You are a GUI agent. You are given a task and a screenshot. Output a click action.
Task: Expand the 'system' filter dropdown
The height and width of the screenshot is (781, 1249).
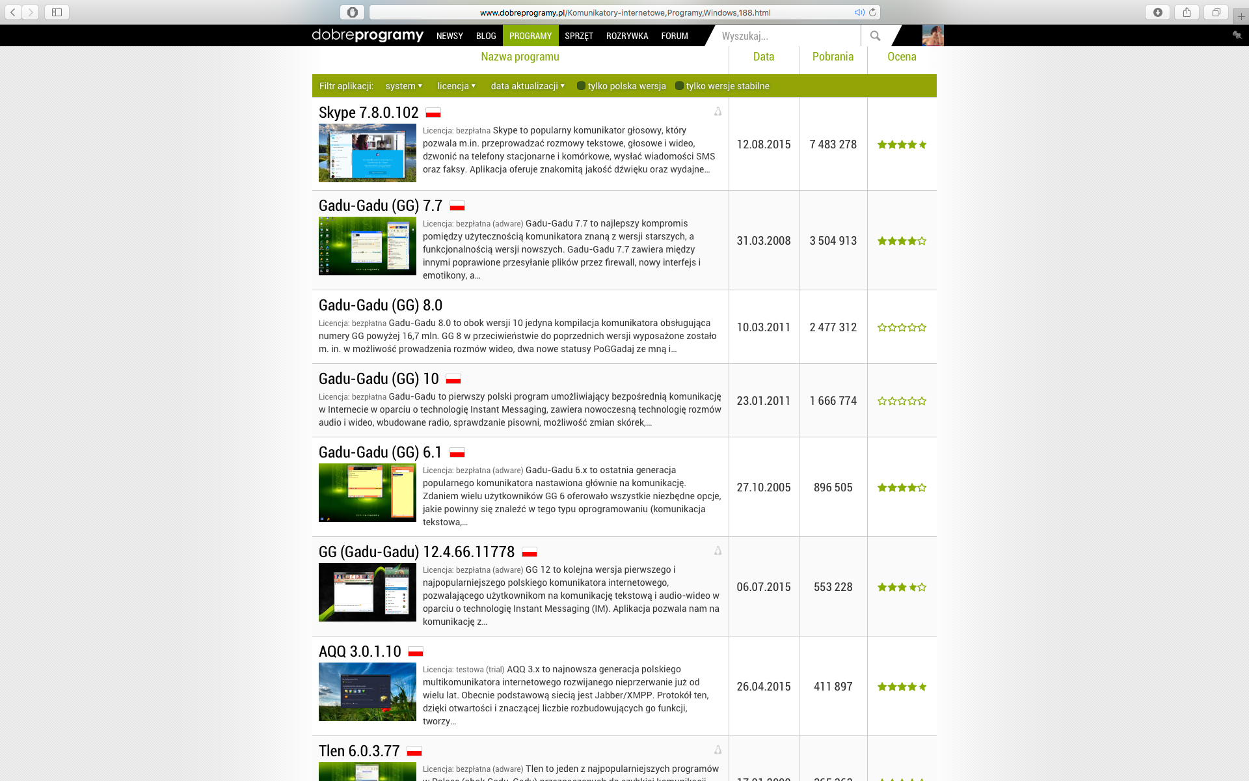click(x=404, y=86)
